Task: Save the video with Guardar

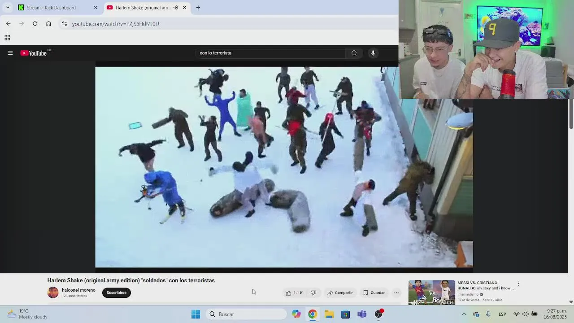Action: pyautogui.click(x=374, y=292)
